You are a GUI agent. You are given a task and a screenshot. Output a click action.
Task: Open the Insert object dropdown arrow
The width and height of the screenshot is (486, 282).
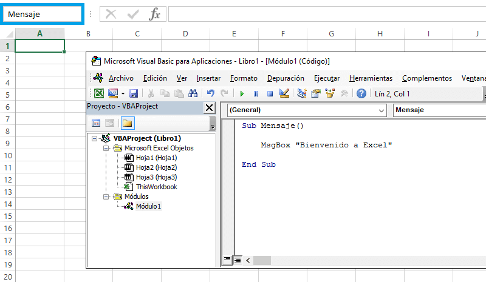pyautogui.click(x=123, y=93)
